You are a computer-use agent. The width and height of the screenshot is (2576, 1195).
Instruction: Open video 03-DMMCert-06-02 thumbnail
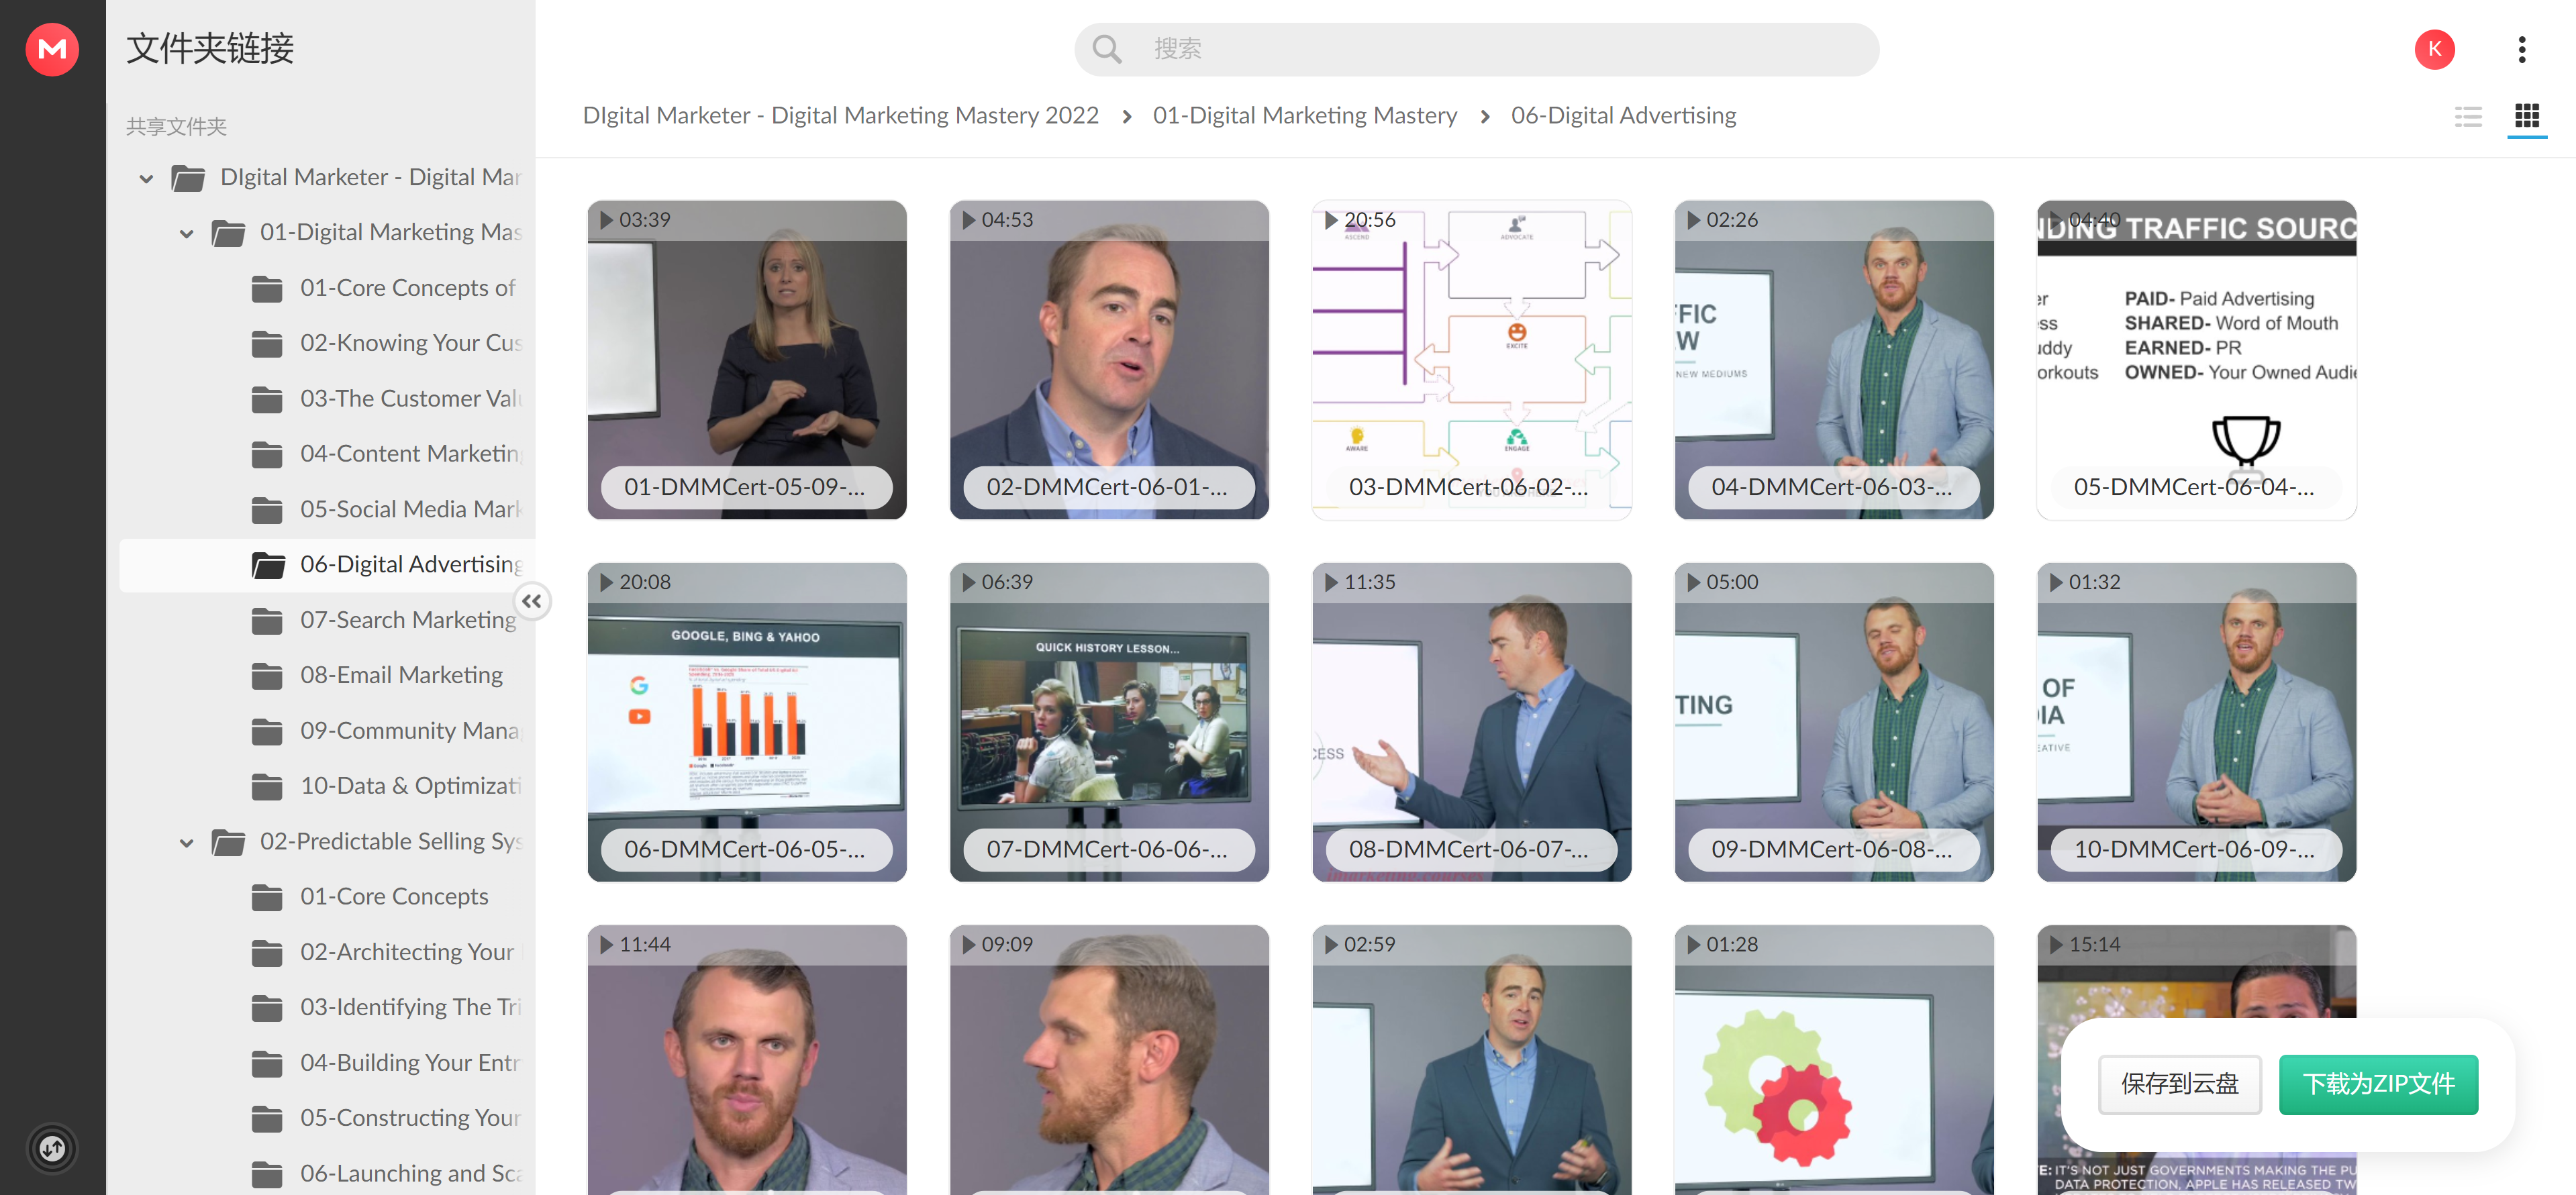(1471, 360)
